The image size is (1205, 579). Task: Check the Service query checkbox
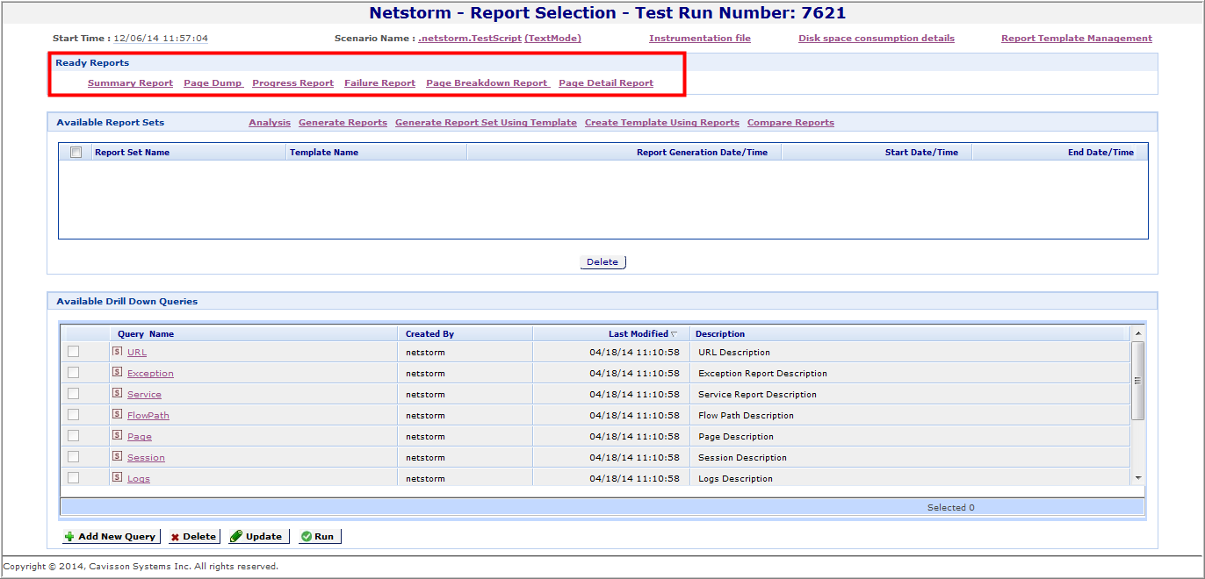point(74,394)
